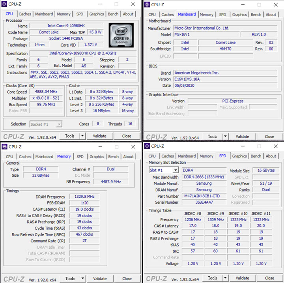Open Caches tab in Memory window
The width and height of the screenshot is (284, 283).
pyautogui.click(x=25, y=156)
